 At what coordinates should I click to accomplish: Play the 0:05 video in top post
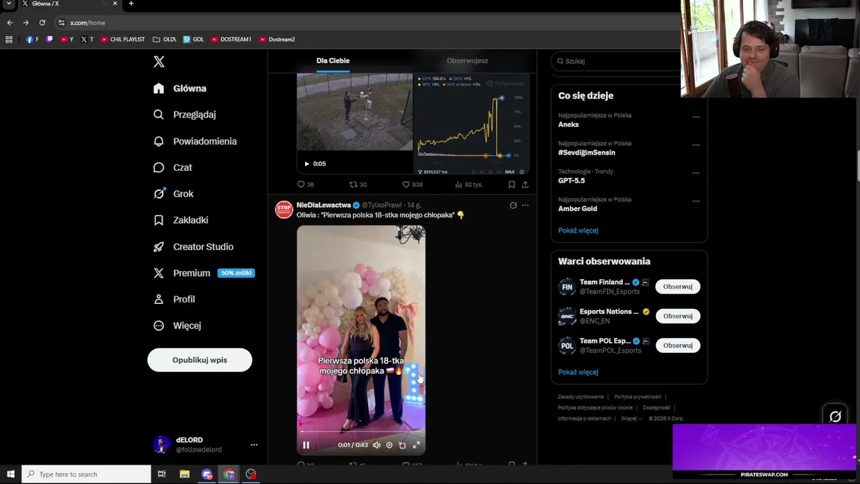tap(306, 163)
